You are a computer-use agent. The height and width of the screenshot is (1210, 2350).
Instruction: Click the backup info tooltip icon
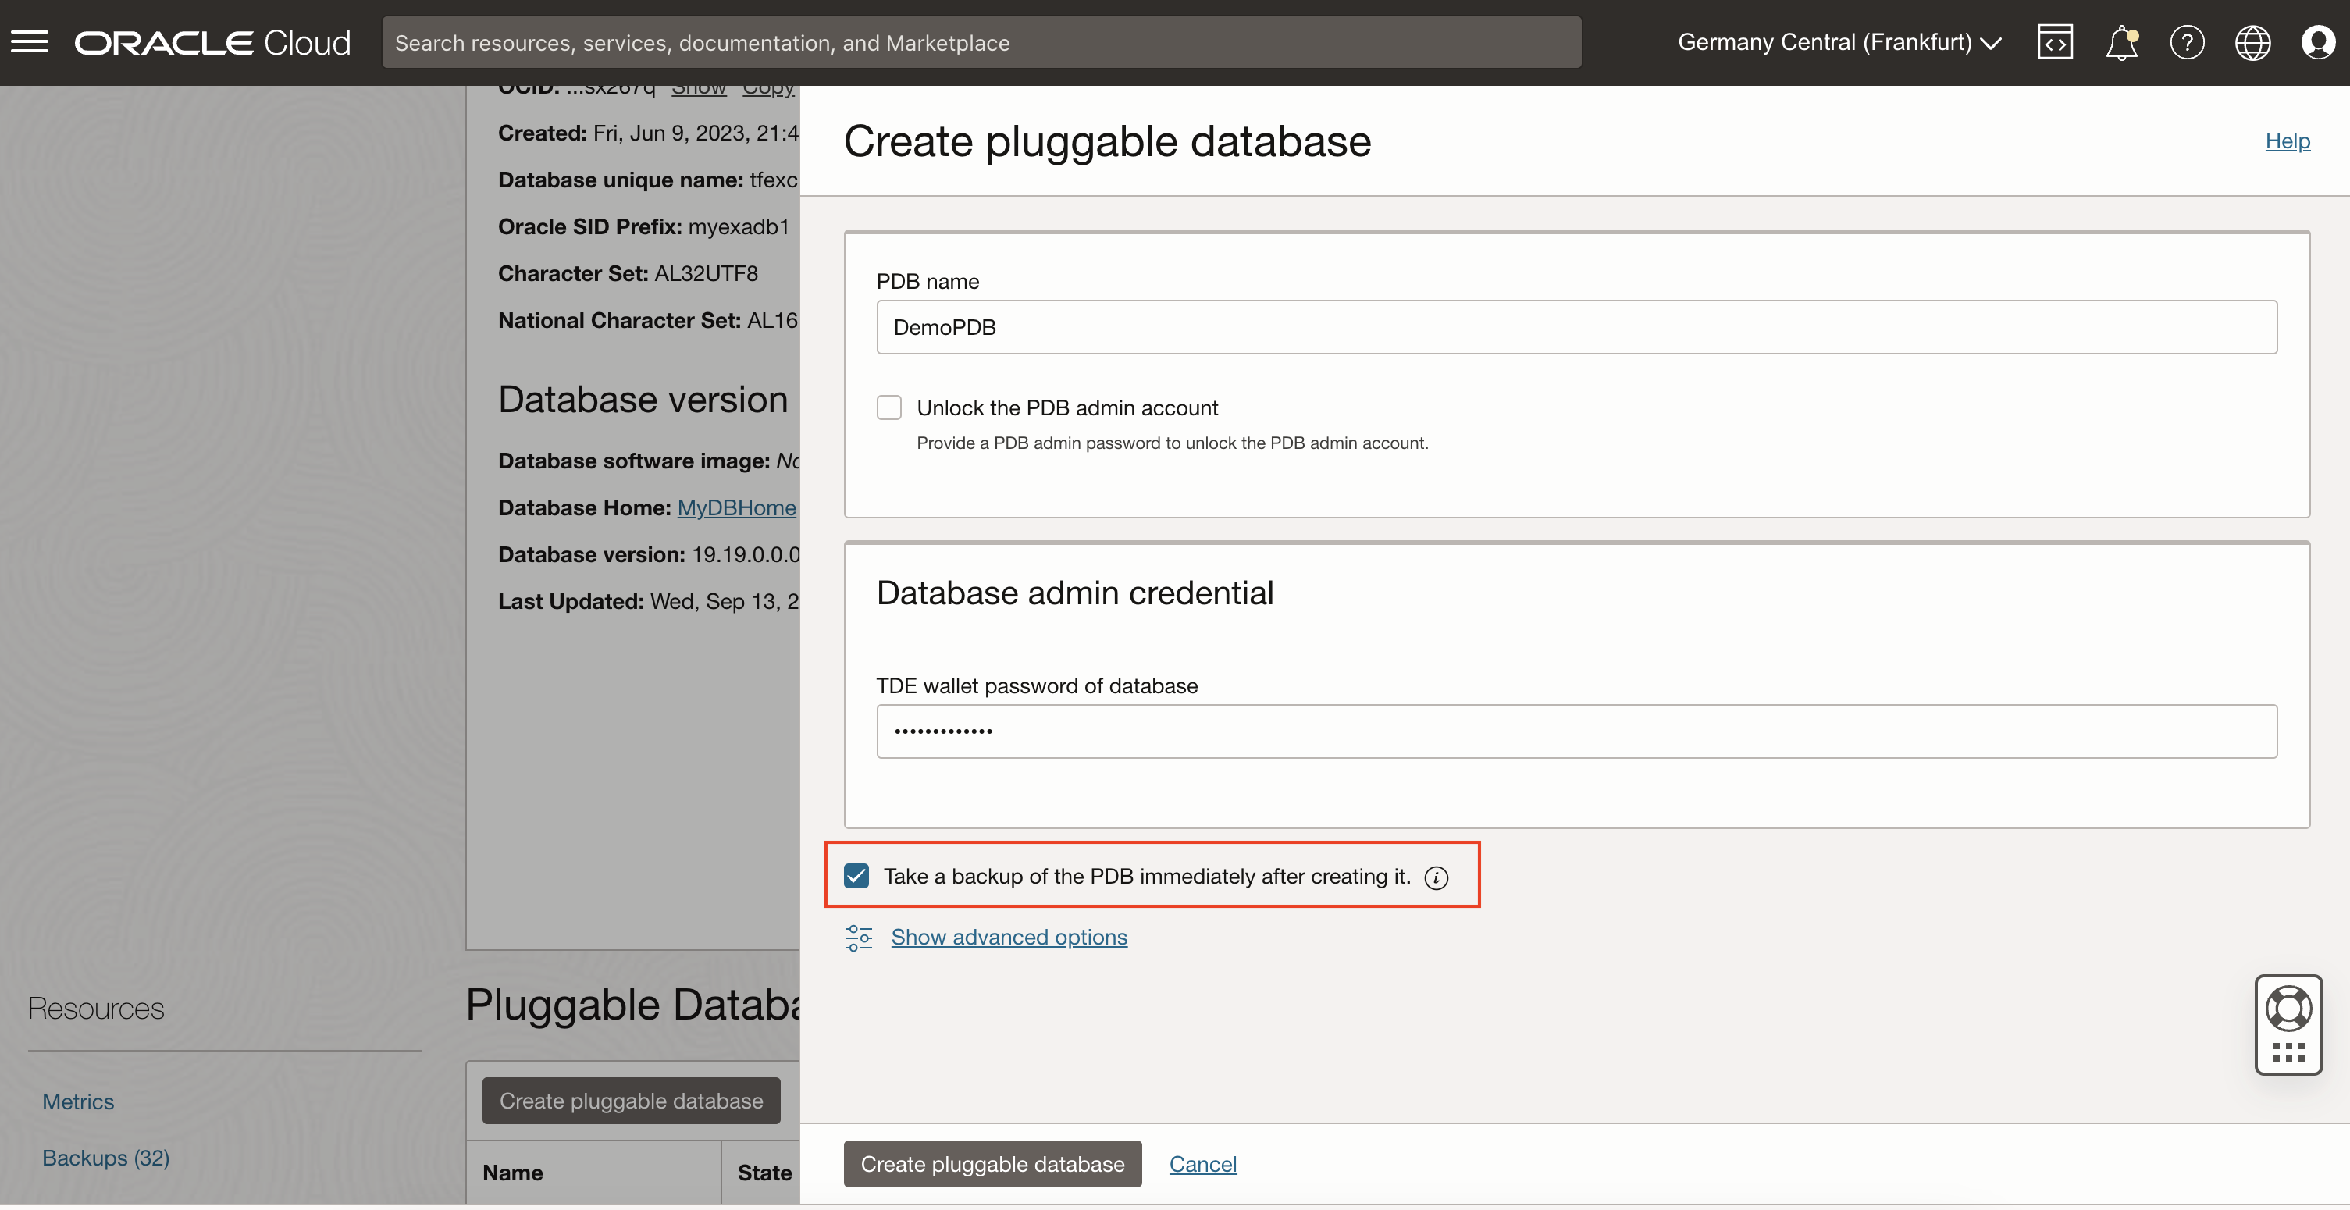coord(1436,877)
